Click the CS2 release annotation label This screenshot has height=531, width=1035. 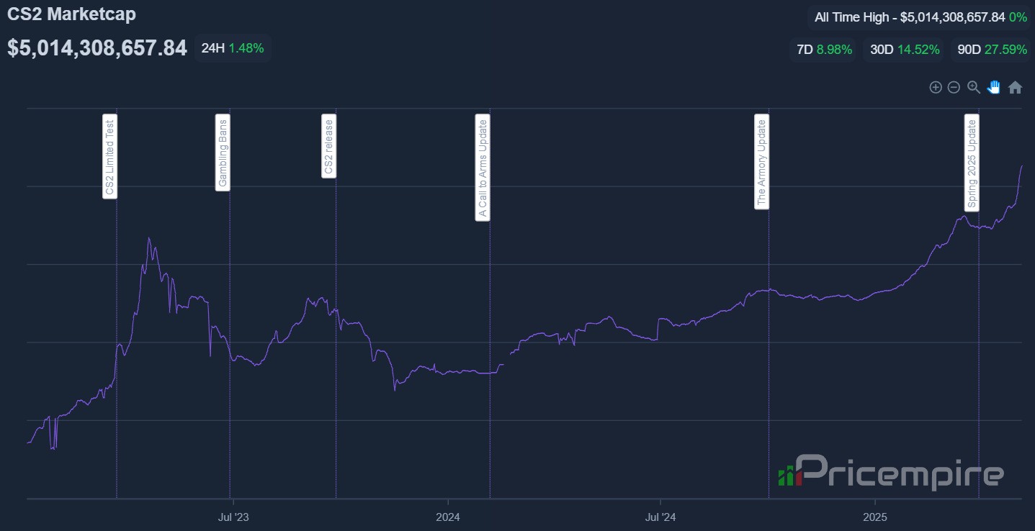[x=329, y=147]
